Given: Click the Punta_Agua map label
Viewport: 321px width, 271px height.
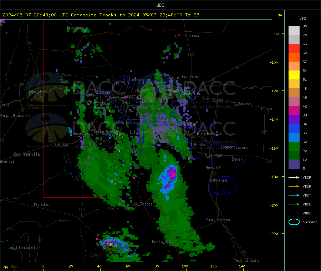Looking at the screenshot, I should (x=163, y=242).
